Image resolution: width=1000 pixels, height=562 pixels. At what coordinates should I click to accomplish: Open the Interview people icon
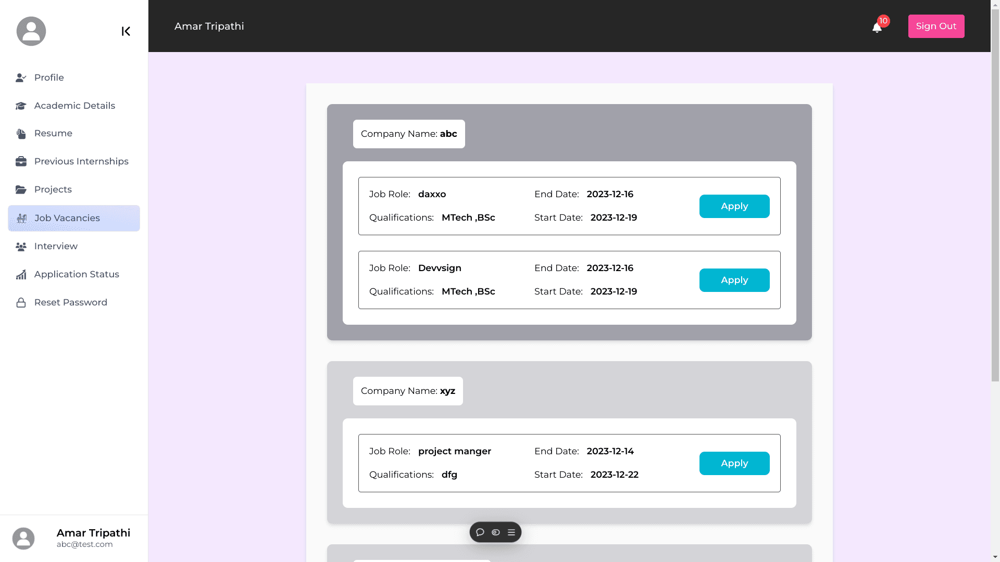21,246
